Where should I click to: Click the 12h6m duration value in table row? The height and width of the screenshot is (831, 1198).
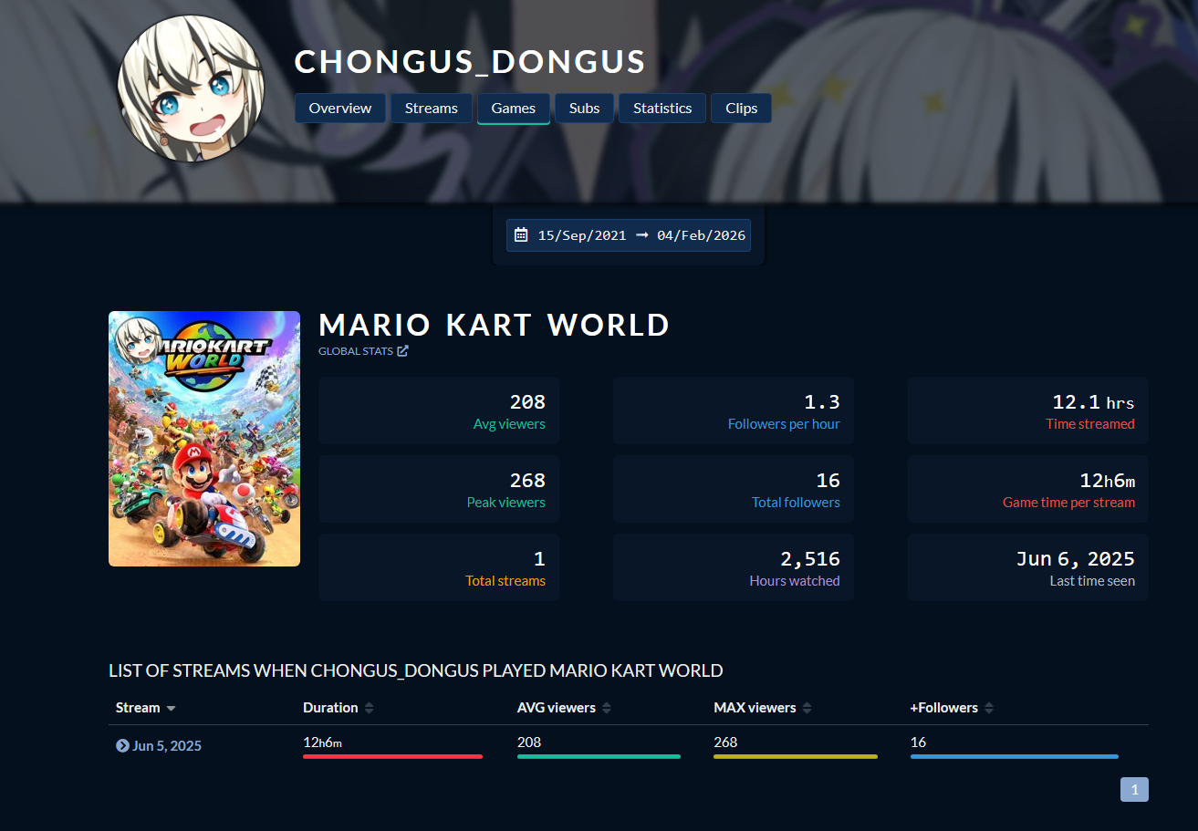(x=323, y=743)
